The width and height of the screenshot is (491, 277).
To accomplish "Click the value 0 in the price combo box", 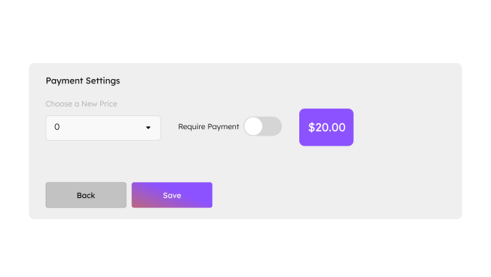I will [x=57, y=127].
